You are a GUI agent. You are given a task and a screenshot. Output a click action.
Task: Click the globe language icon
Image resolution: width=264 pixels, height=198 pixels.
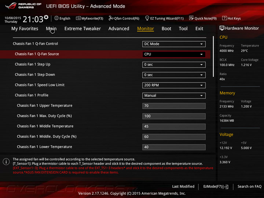[x=56, y=18]
